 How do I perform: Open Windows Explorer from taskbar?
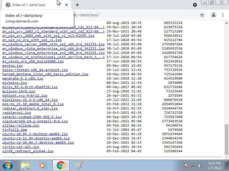point(25,165)
